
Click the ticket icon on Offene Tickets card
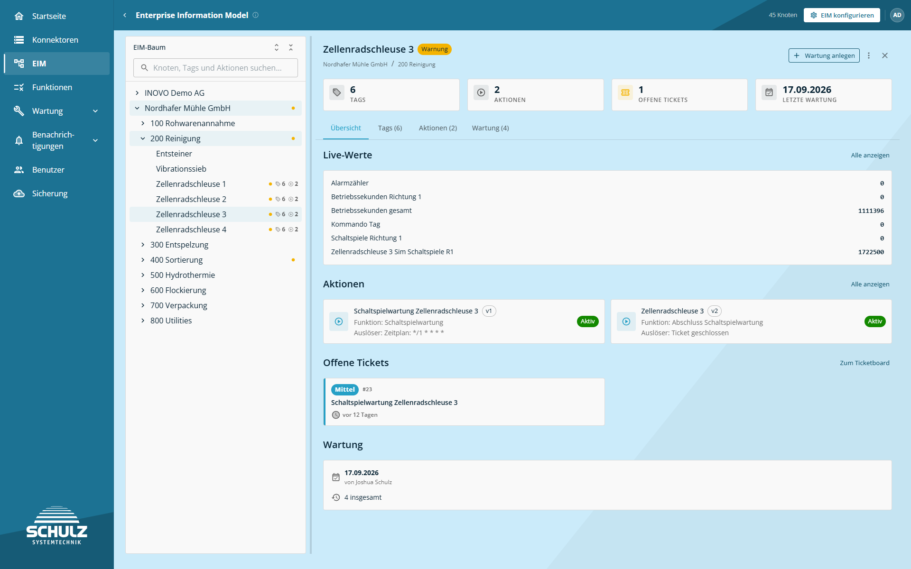pyautogui.click(x=625, y=92)
